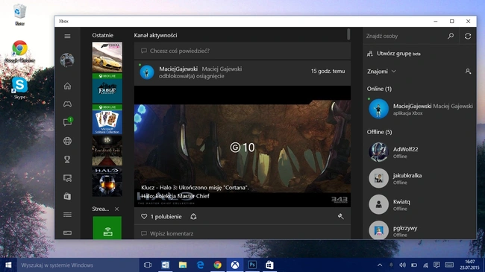The height and width of the screenshot is (272, 485).
Task: Select offline friend Kwiatq
Action: (420, 205)
